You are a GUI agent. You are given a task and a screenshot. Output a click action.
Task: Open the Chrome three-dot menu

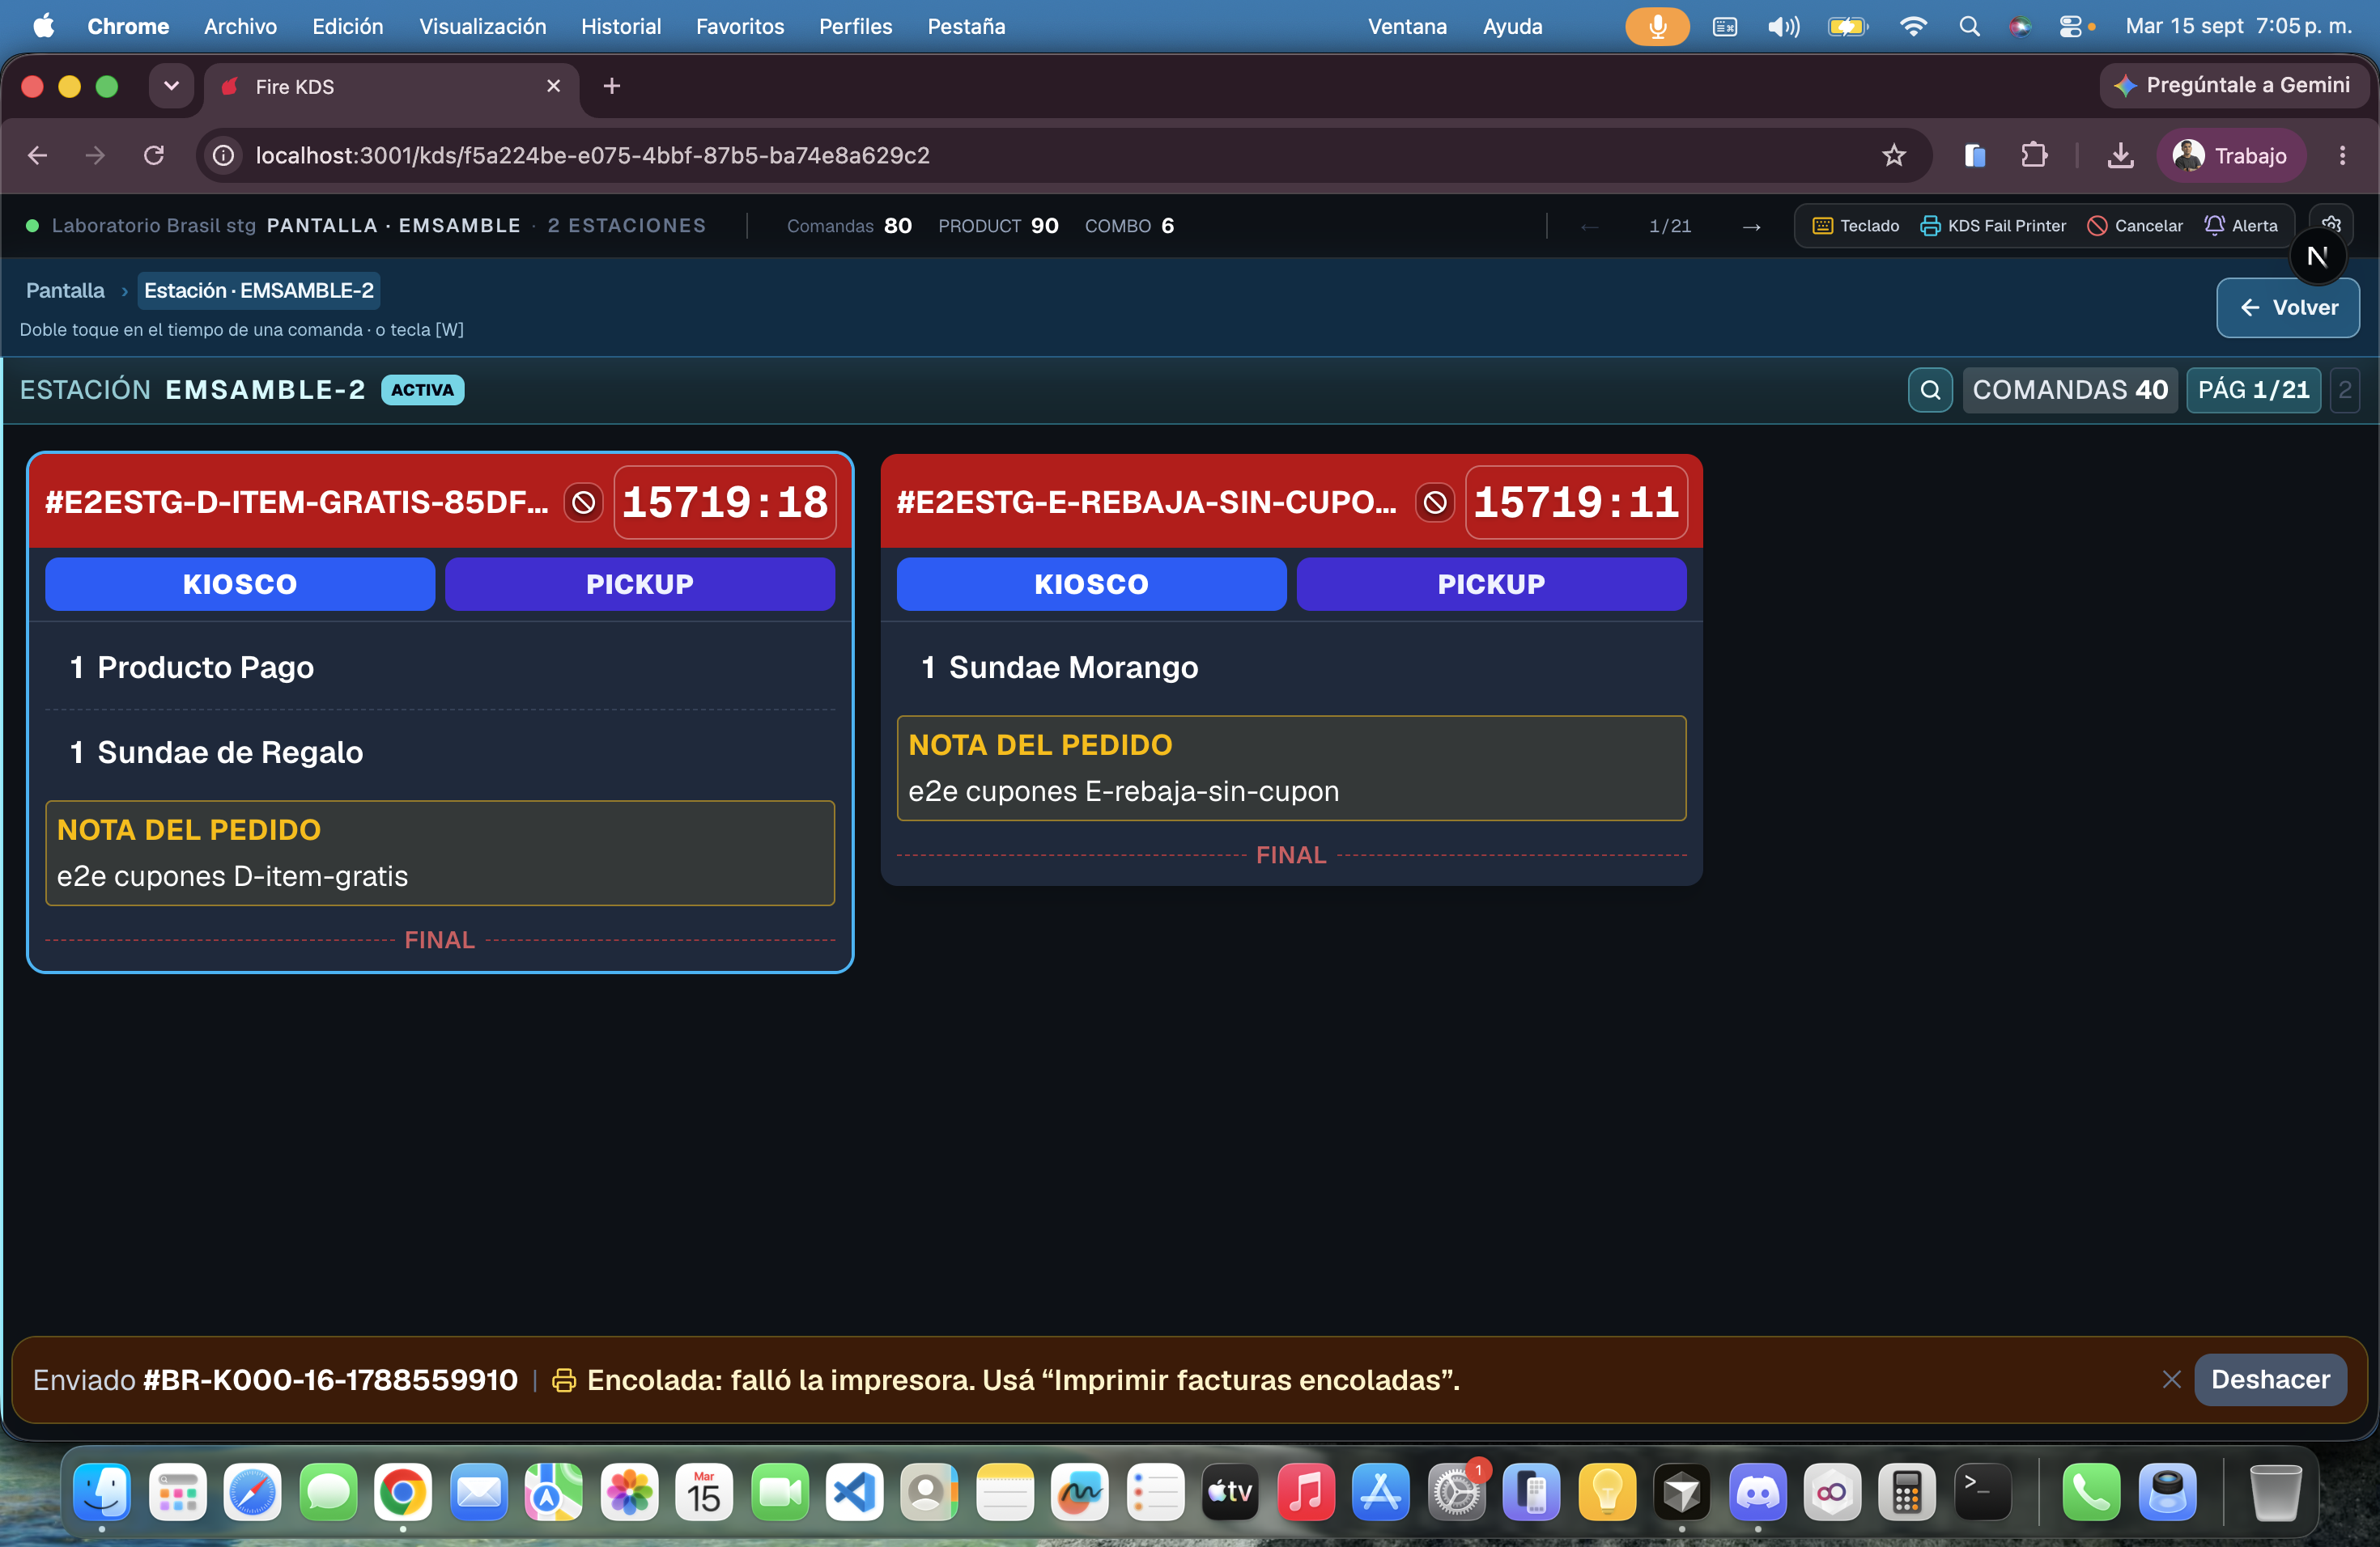pyautogui.click(x=2342, y=155)
